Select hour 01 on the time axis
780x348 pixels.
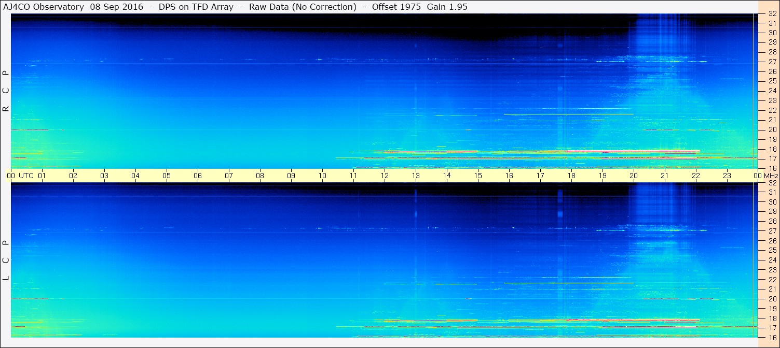(42, 176)
